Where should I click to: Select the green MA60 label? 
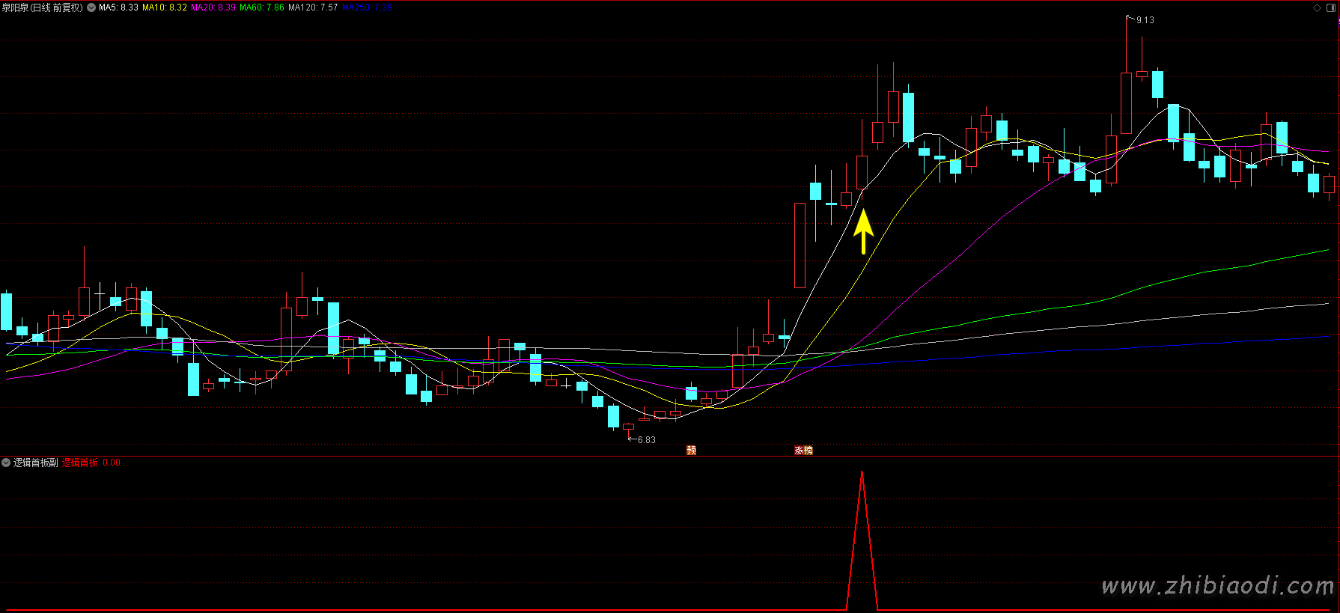tap(261, 7)
